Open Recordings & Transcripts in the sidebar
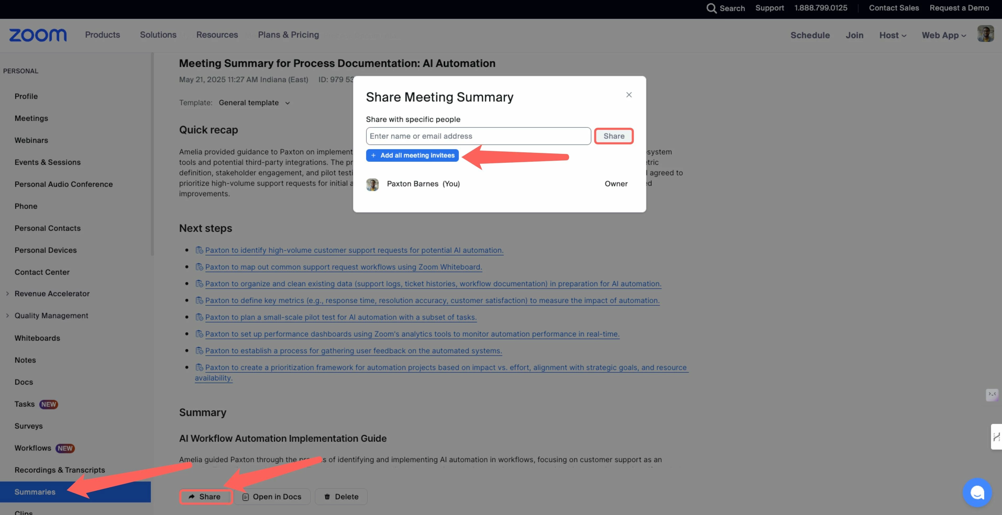This screenshot has height=515, width=1002. (x=59, y=470)
